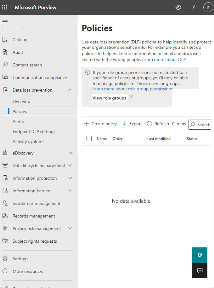Click the Export label

pyautogui.click(x=136, y=124)
